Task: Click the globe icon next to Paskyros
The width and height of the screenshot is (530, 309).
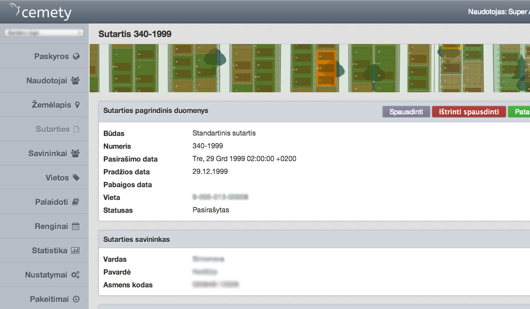Action: tap(76, 57)
